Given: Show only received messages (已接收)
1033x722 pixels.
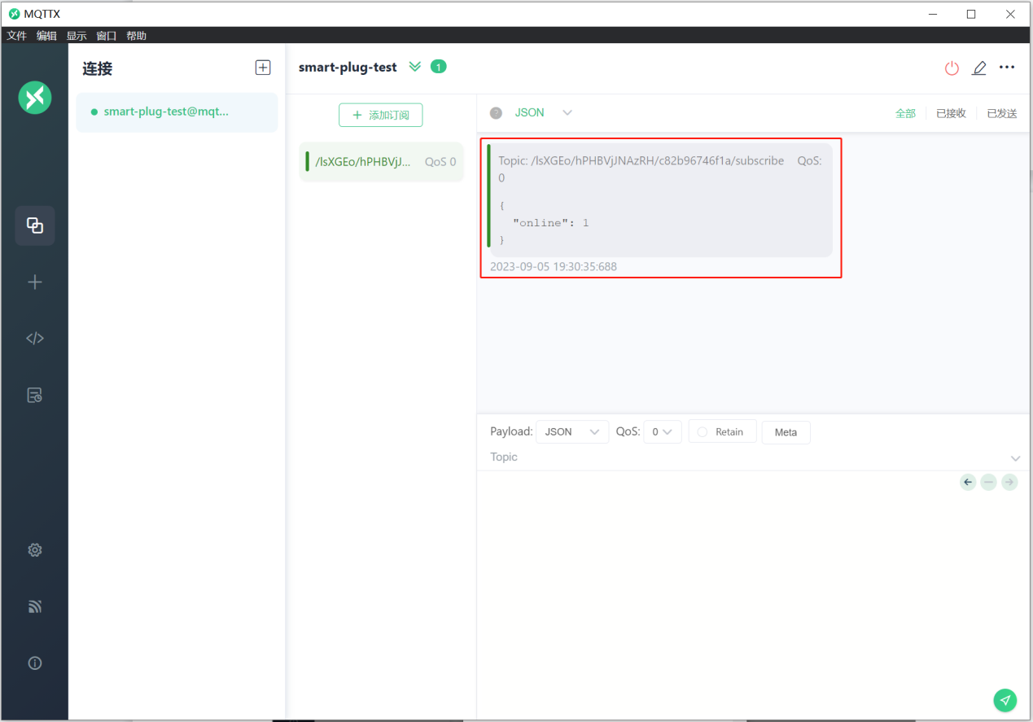Looking at the screenshot, I should tap(951, 114).
